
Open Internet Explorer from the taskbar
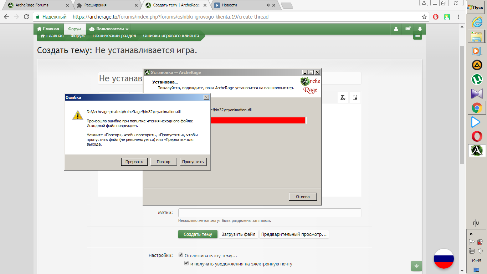point(477,22)
